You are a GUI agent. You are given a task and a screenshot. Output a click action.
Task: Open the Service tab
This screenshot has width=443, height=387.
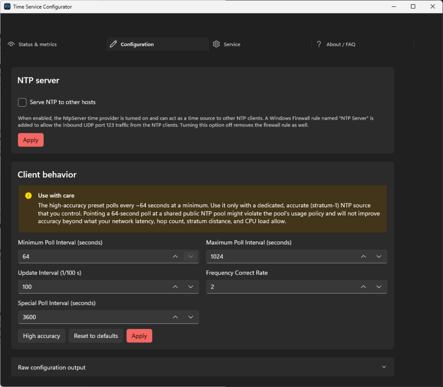click(x=260, y=44)
